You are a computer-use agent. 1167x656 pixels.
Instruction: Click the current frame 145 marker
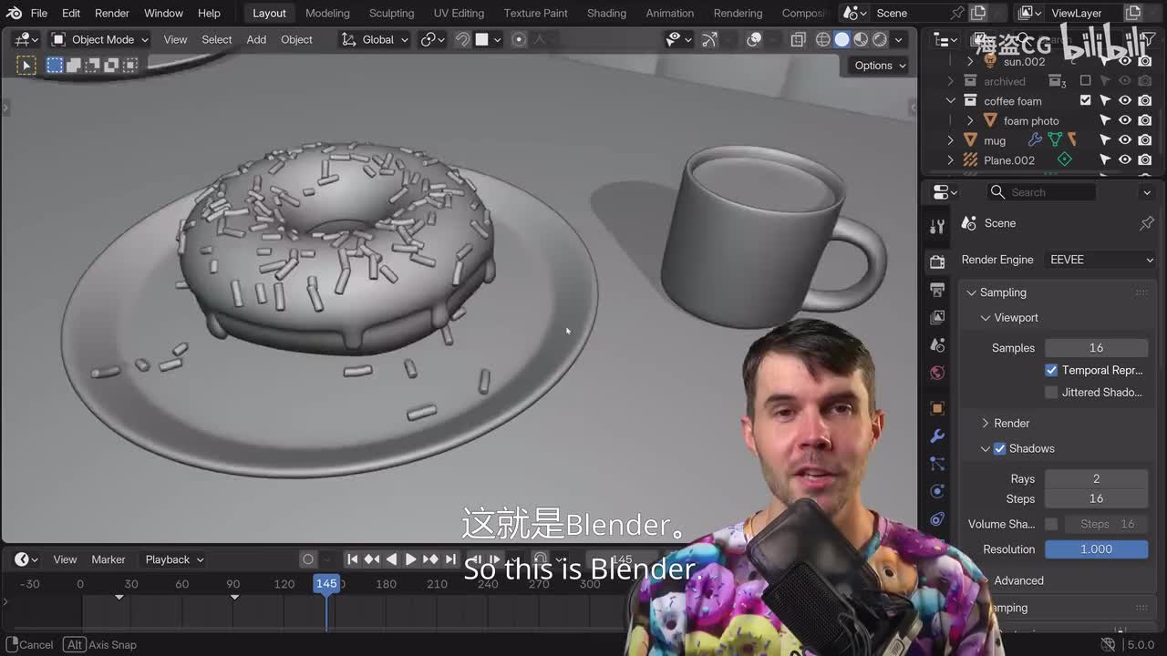(326, 583)
